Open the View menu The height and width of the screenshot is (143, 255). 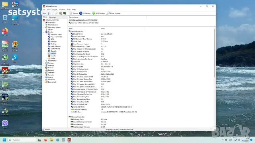click(x=49, y=10)
